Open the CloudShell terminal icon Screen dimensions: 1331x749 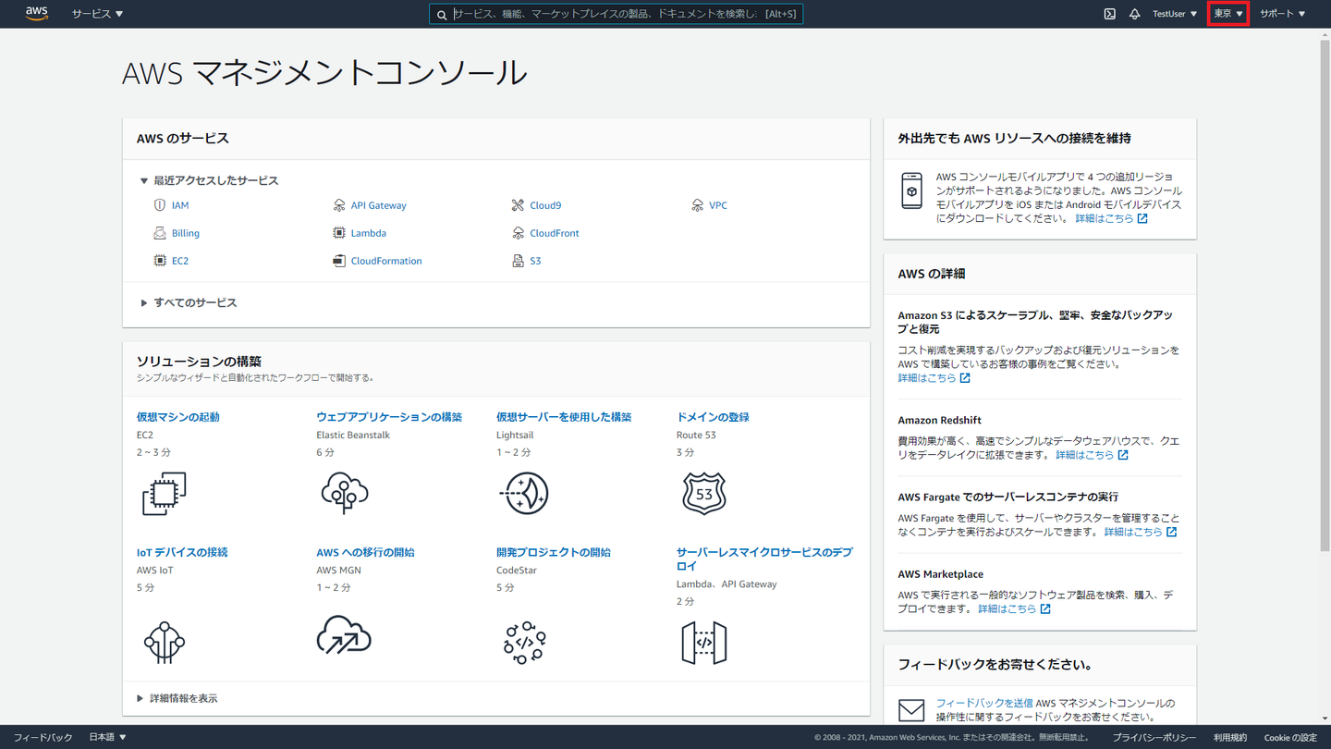click(1109, 14)
